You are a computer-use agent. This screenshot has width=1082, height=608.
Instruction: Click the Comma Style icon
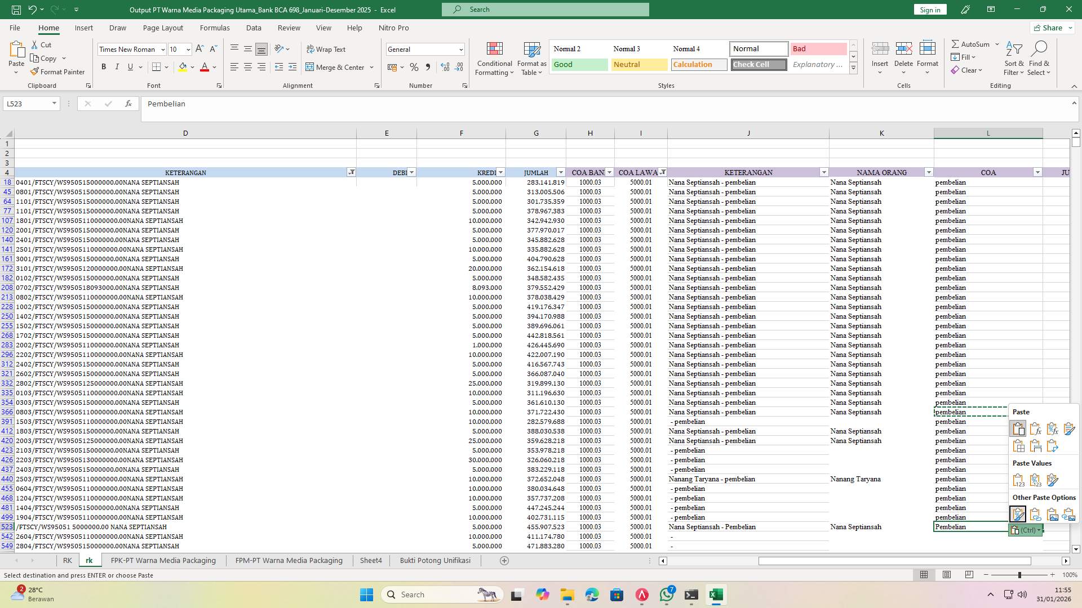(x=428, y=67)
